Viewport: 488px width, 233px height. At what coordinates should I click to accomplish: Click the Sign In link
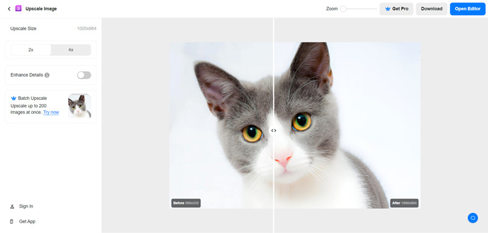(x=26, y=206)
